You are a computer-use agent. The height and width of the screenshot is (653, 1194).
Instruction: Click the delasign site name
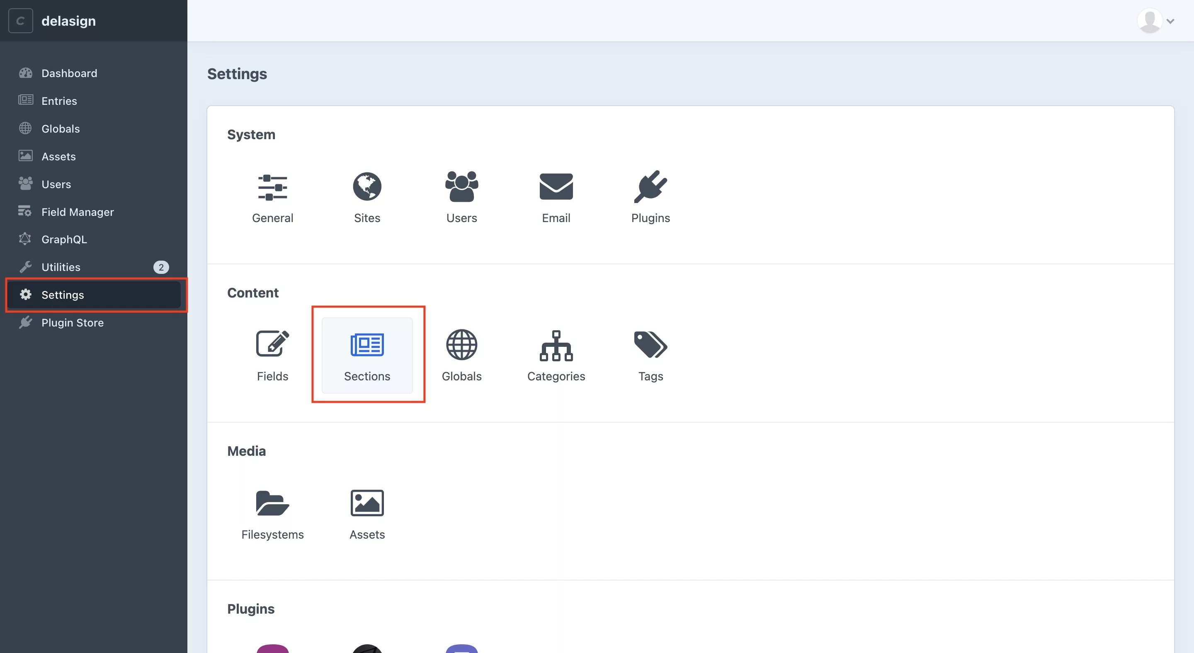(68, 21)
